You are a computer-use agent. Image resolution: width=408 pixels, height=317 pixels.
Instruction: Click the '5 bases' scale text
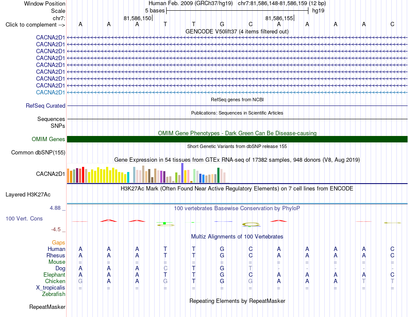[155, 11]
